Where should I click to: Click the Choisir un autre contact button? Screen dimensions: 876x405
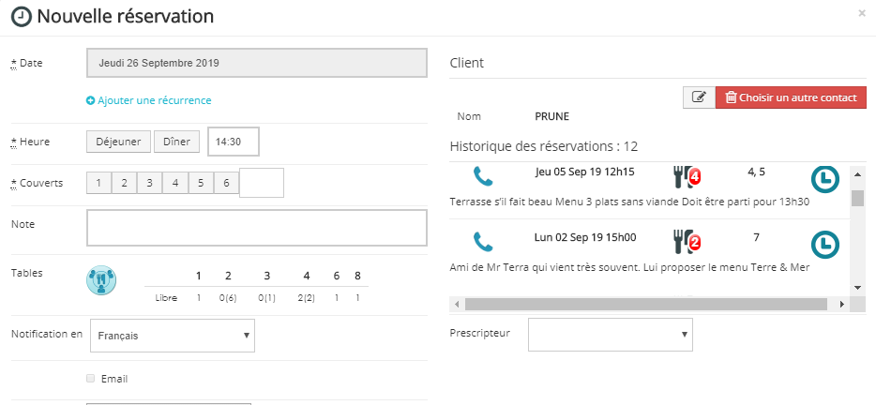click(791, 97)
